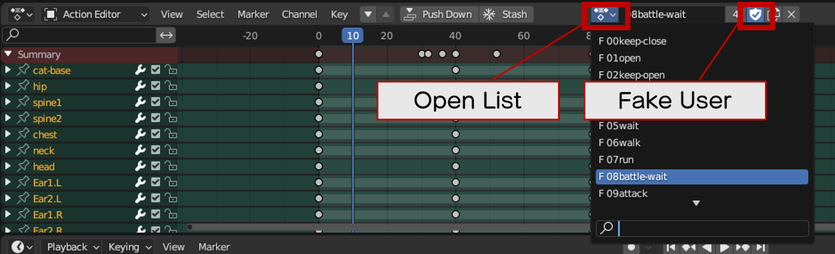Image resolution: width=835 pixels, height=254 pixels.
Task: Click the Stash button
Action: click(x=506, y=14)
